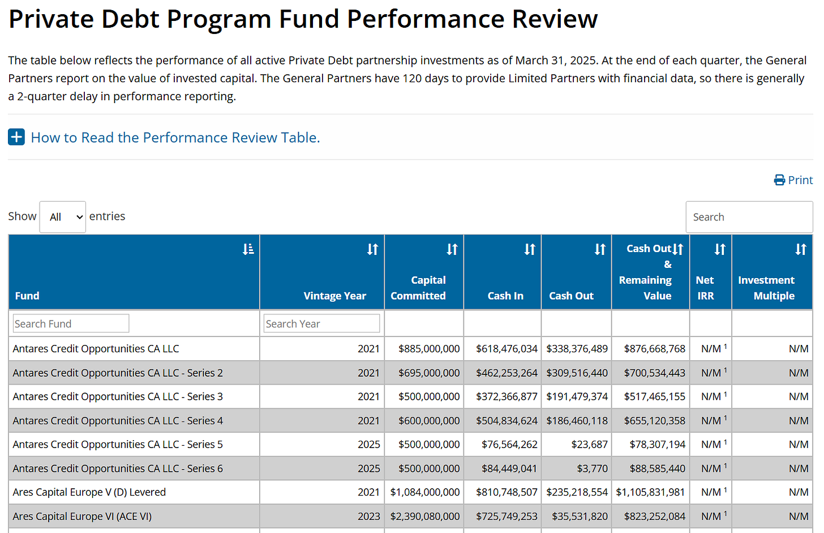Click remaining value $876,668,768
The height and width of the screenshot is (533, 824).
point(655,349)
